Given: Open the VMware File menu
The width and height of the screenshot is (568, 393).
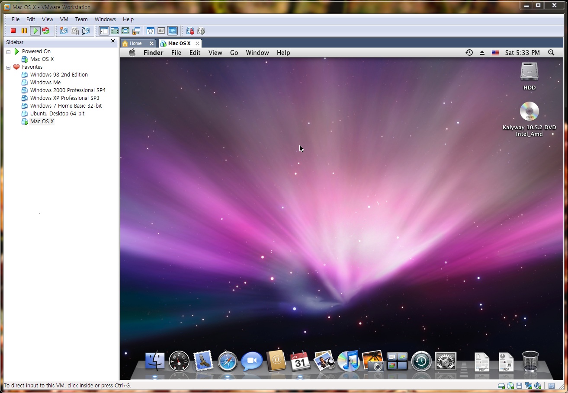Looking at the screenshot, I should (16, 19).
